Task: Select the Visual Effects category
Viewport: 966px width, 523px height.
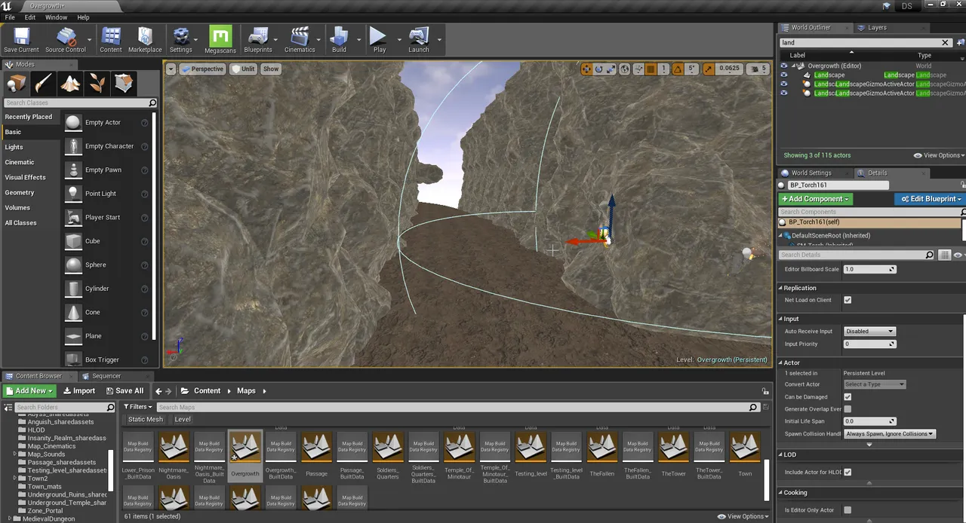Action: click(x=26, y=178)
